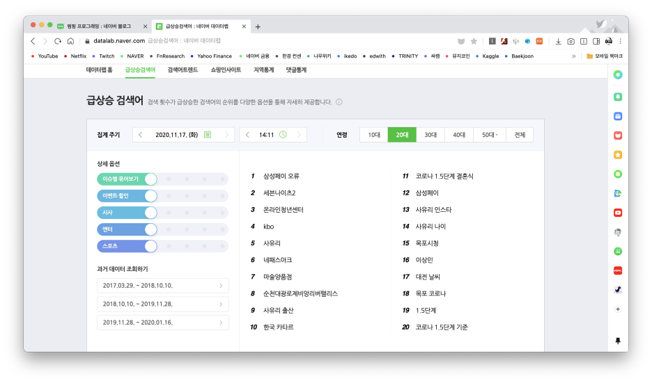The height and width of the screenshot is (383, 652).
Task: Click the plus icon to add sidebar app
Action: (618, 309)
